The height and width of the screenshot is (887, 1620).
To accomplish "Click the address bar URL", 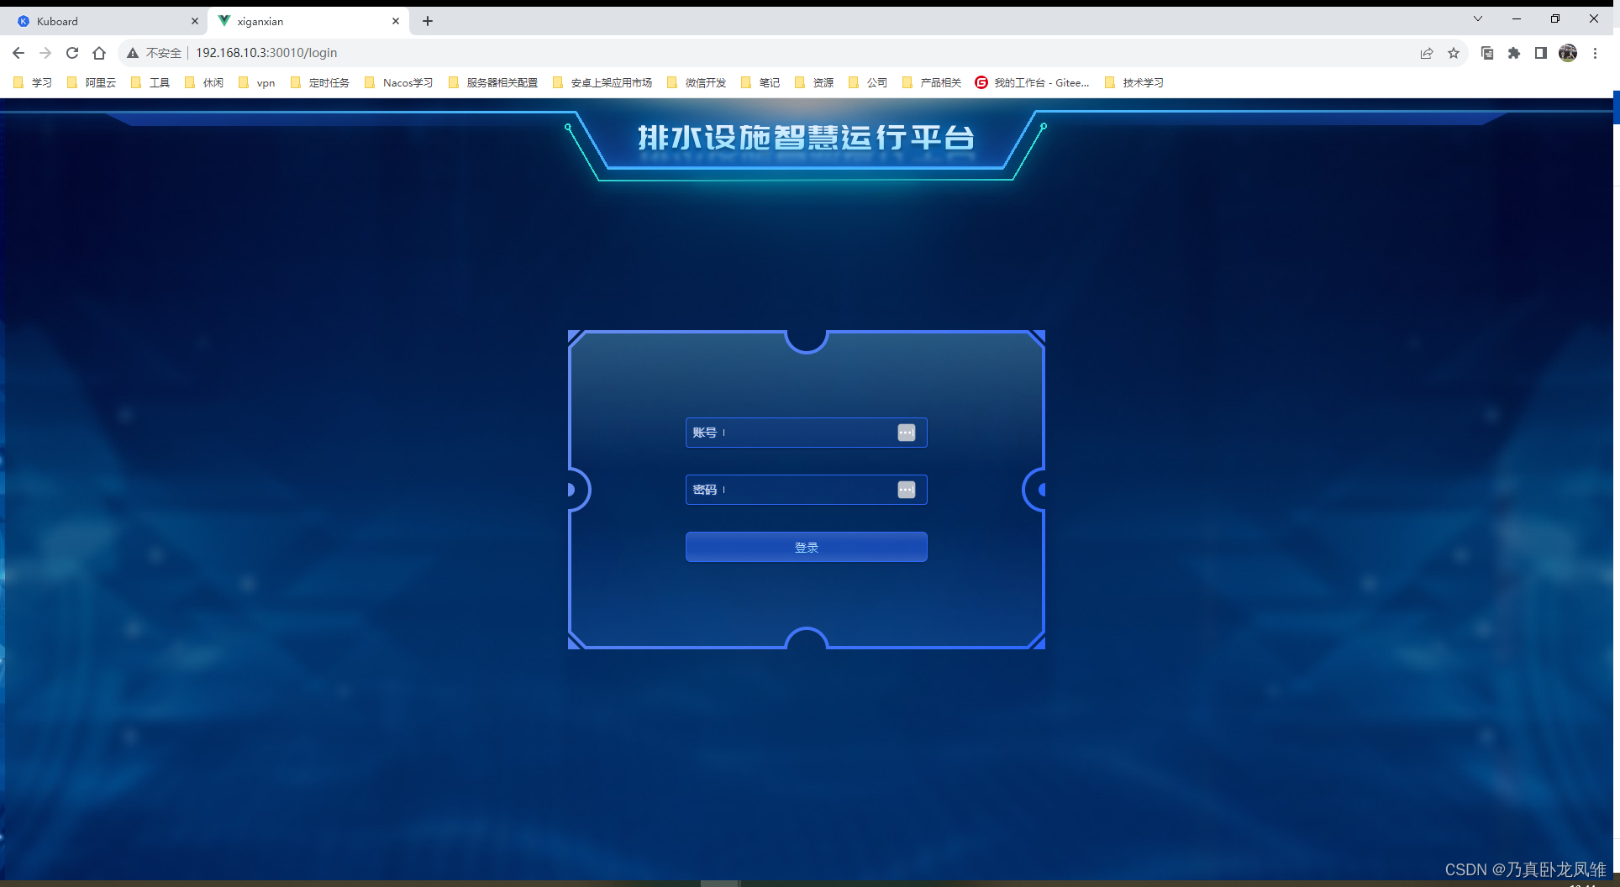I will (266, 53).
